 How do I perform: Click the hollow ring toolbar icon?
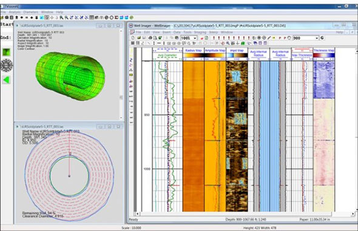[x=112, y=18]
